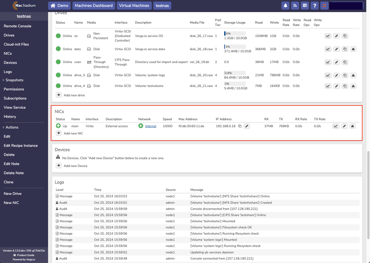Open the help question mark icon
370x263 pixels.
pyautogui.click(x=314, y=5)
